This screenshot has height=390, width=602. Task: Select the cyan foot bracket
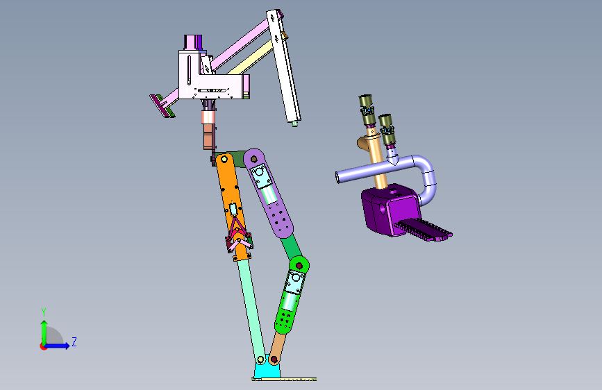pos(267,367)
